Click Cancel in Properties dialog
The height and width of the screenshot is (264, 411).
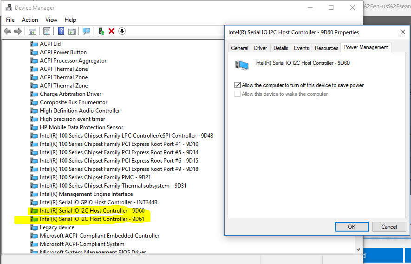tap(389, 226)
